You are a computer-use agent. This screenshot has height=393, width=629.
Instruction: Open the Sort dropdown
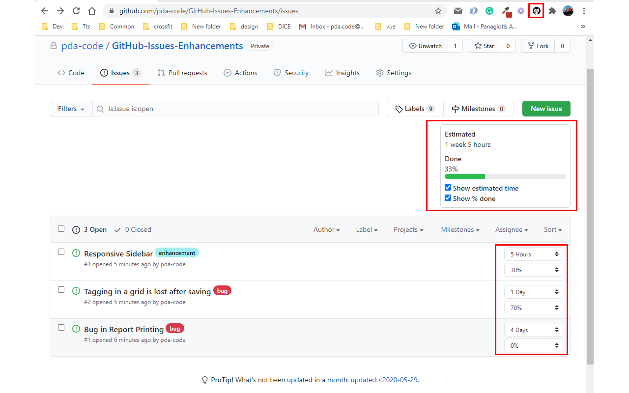[x=552, y=229]
